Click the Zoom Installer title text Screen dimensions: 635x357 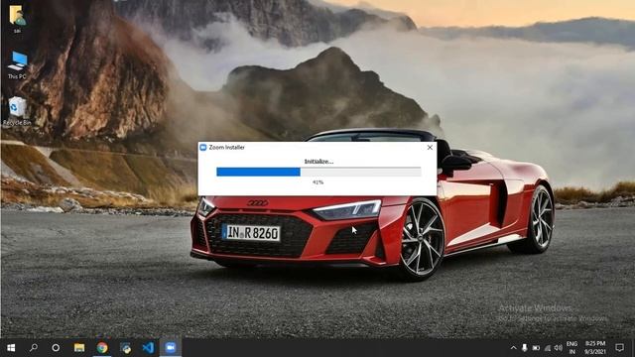pos(227,148)
